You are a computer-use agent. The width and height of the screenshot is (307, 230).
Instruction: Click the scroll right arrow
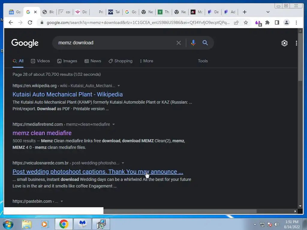point(295,211)
